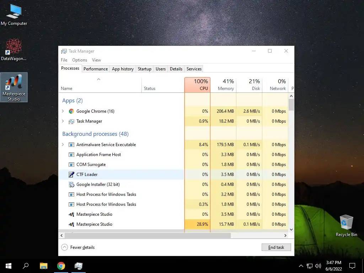Click the 206.4 MB memory cell
364x273 pixels.
pyautogui.click(x=223, y=111)
